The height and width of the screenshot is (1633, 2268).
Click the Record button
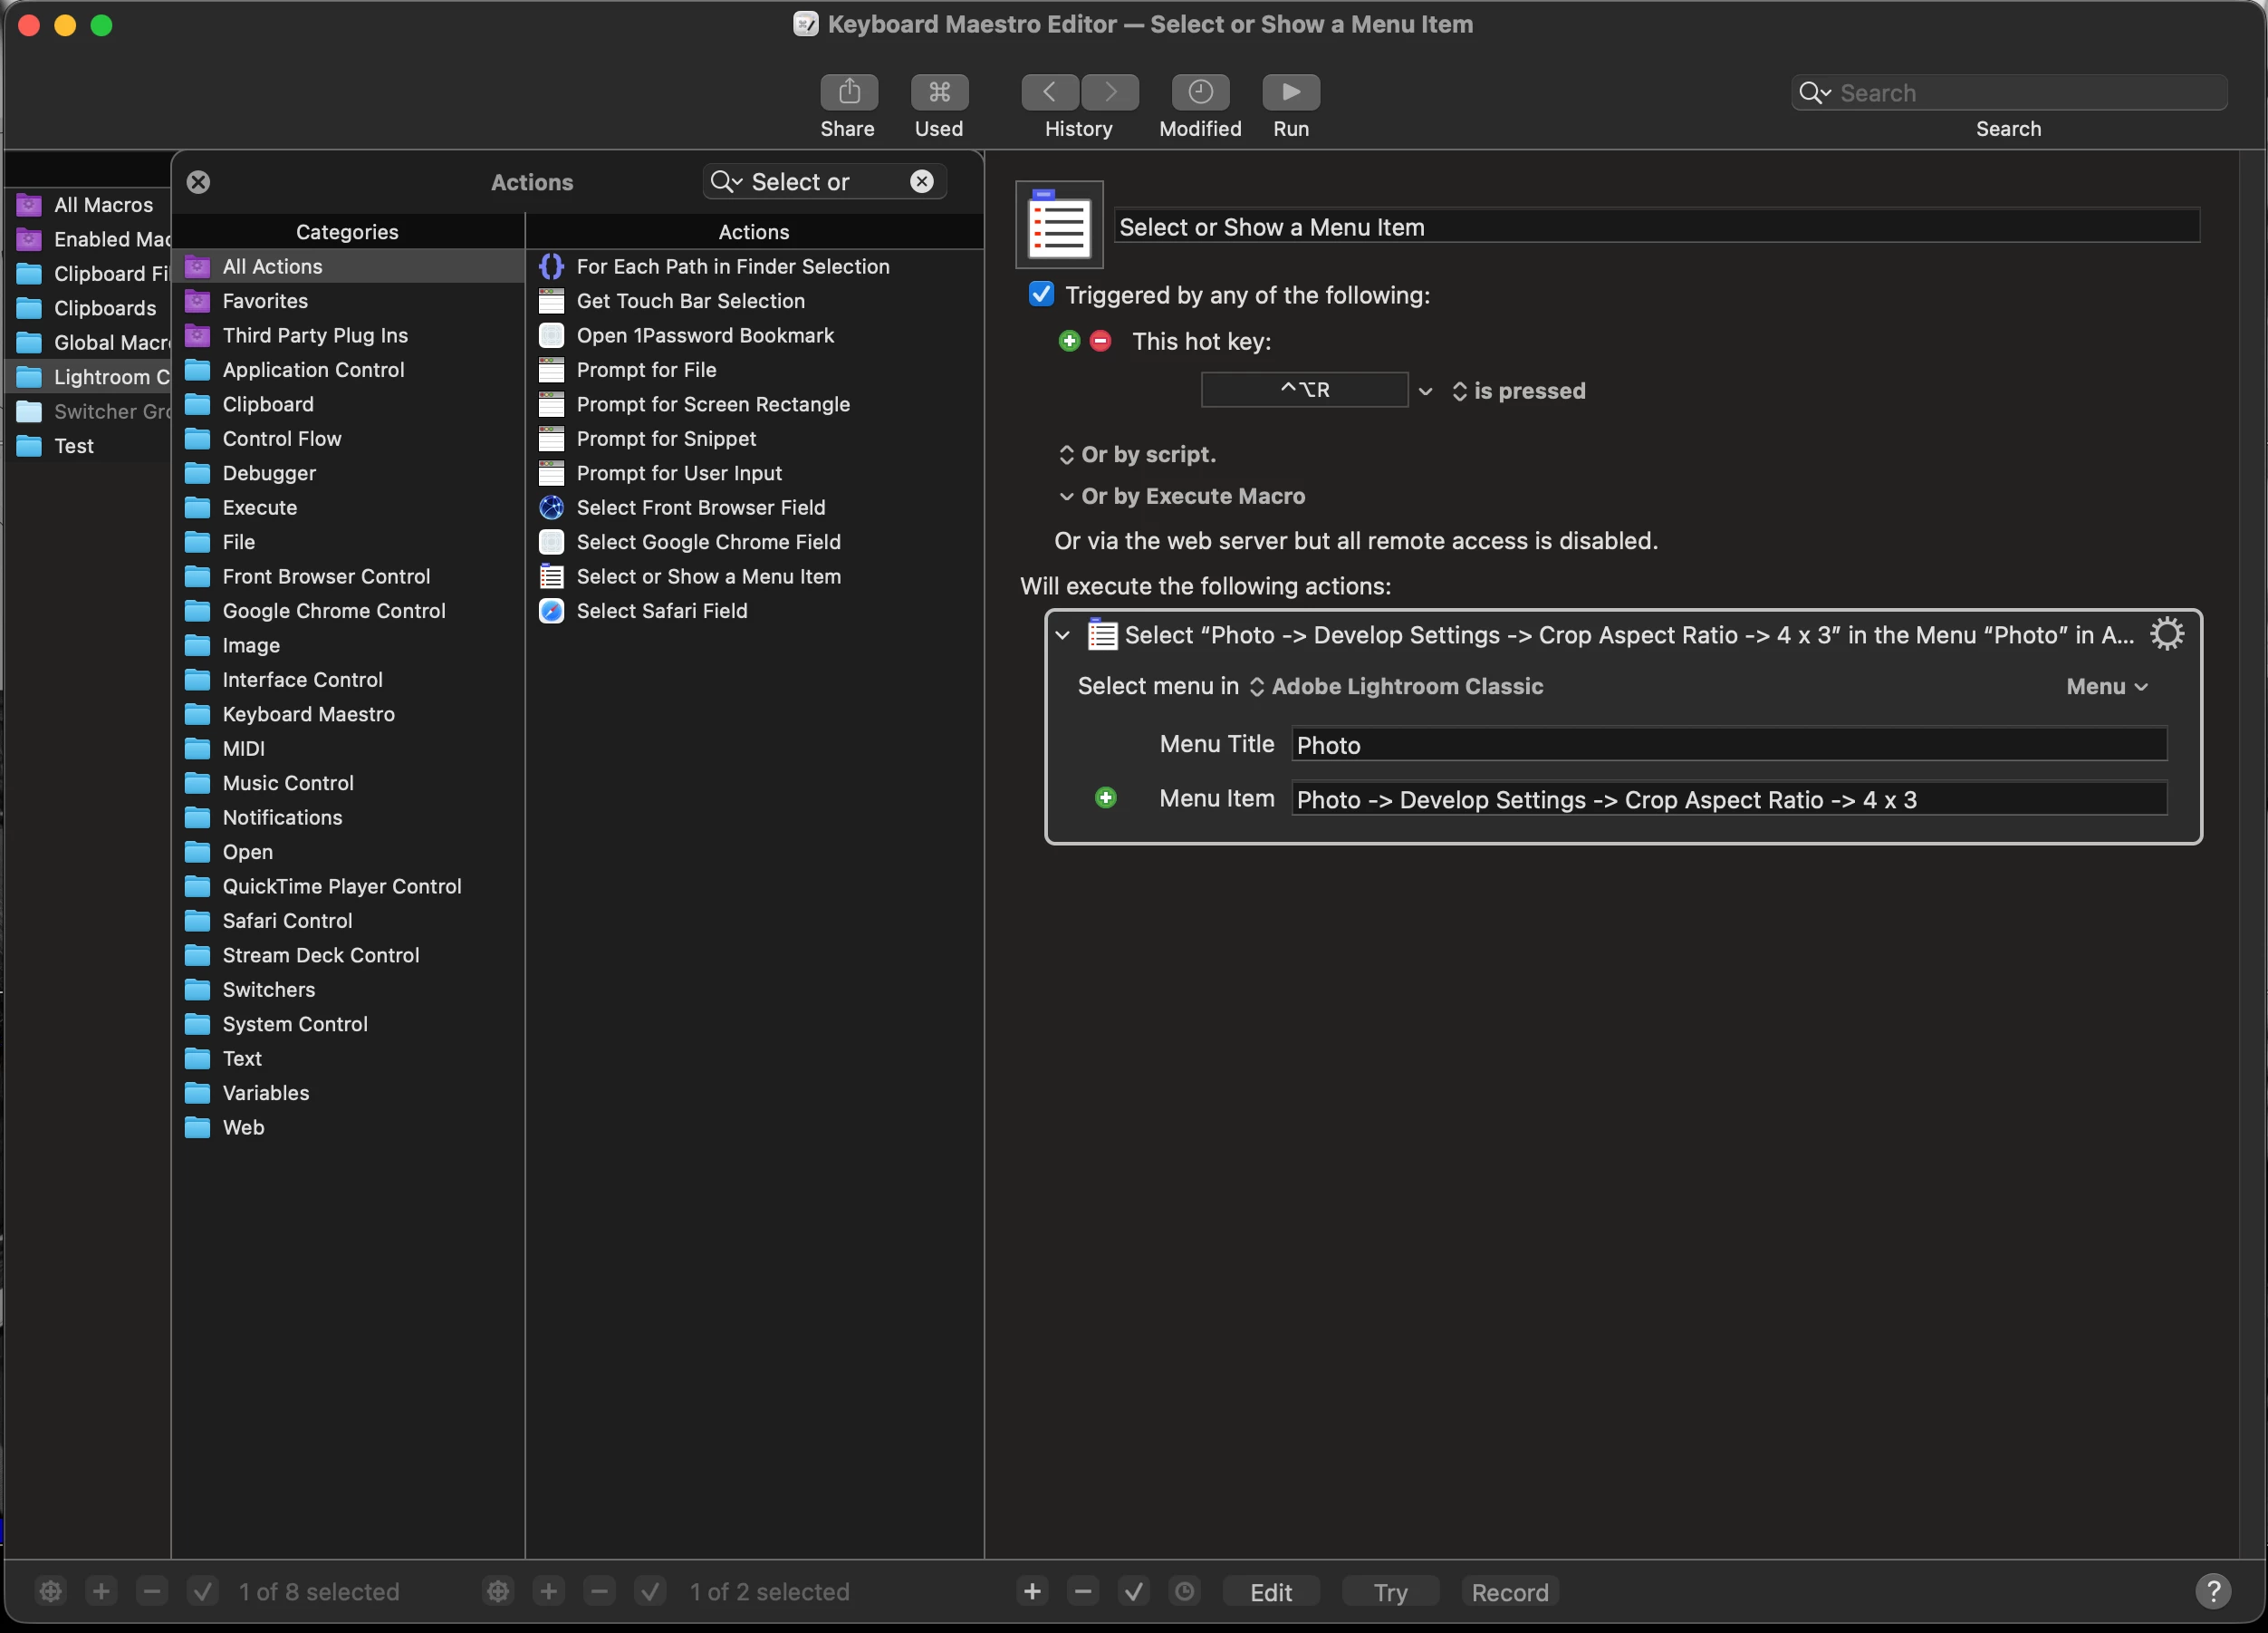1509,1591
